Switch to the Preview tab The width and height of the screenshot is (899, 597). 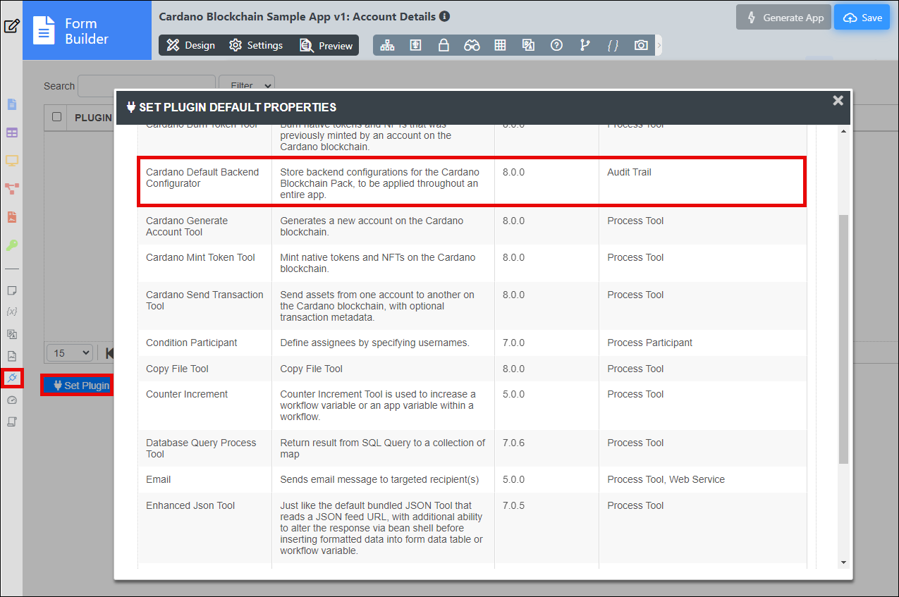(x=326, y=45)
